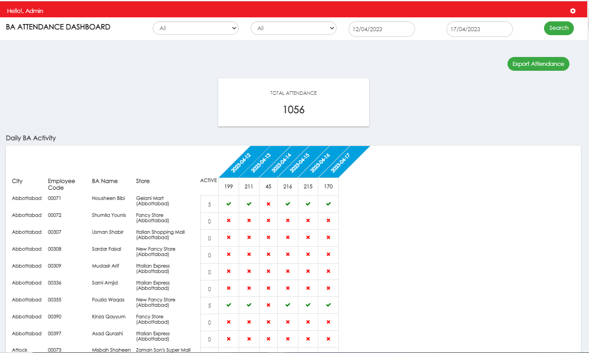Select the 2023-04-14 date column header
This screenshot has height=353, width=589.
point(281,163)
